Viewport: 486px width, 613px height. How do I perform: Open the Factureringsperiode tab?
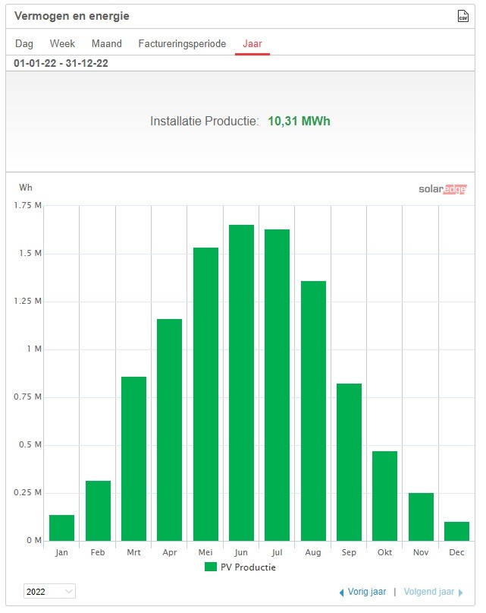(x=182, y=44)
